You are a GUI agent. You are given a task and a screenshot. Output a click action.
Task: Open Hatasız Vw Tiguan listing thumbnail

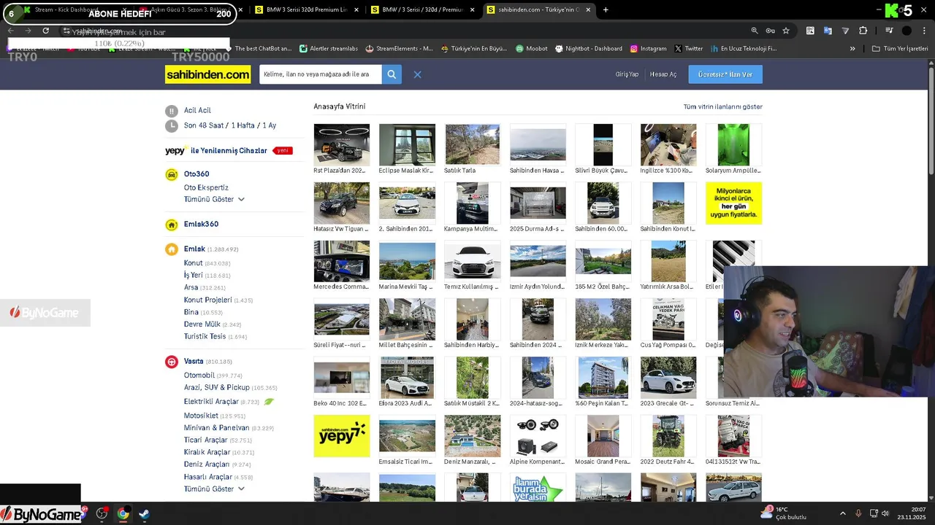(341, 203)
